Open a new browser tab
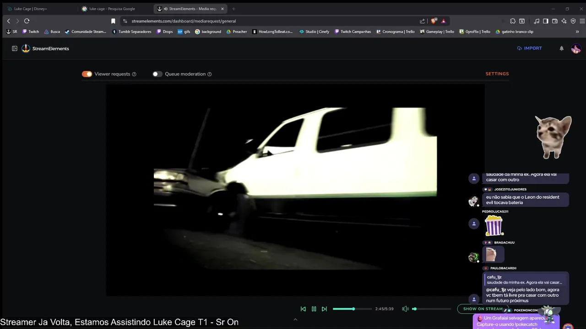Viewport: 586px width, 329px height. [x=233, y=9]
